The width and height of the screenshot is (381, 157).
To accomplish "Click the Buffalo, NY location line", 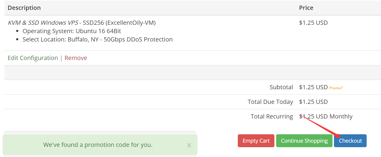I will tap(97, 39).
